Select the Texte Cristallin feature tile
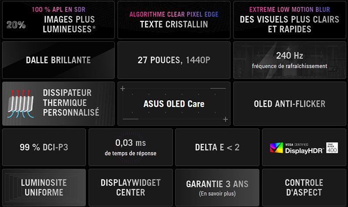This screenshot has width=348, height=207. click(x=174, y=20)
